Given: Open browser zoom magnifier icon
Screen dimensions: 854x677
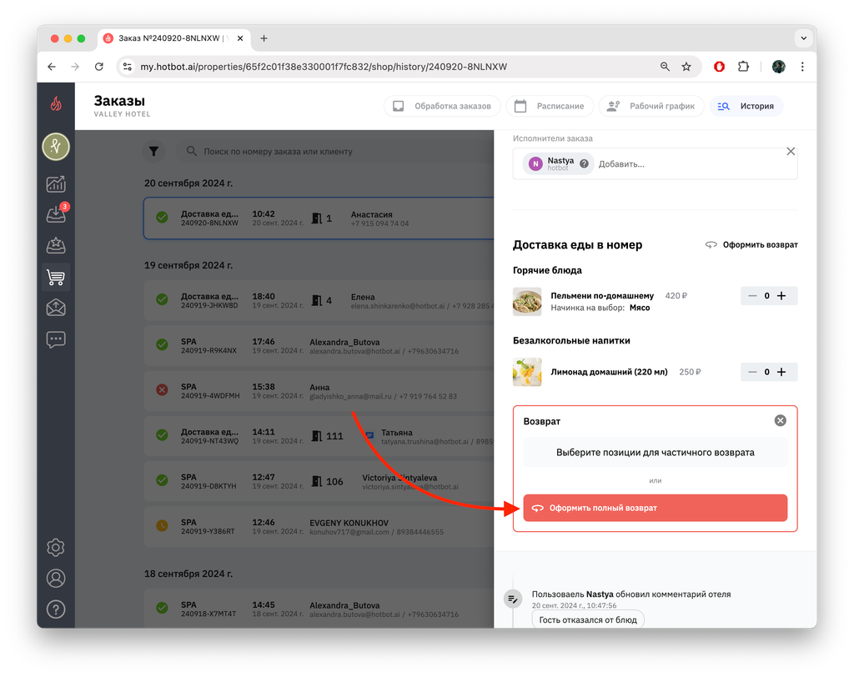Looking at the screenshot, I should (x=665, y=67).
